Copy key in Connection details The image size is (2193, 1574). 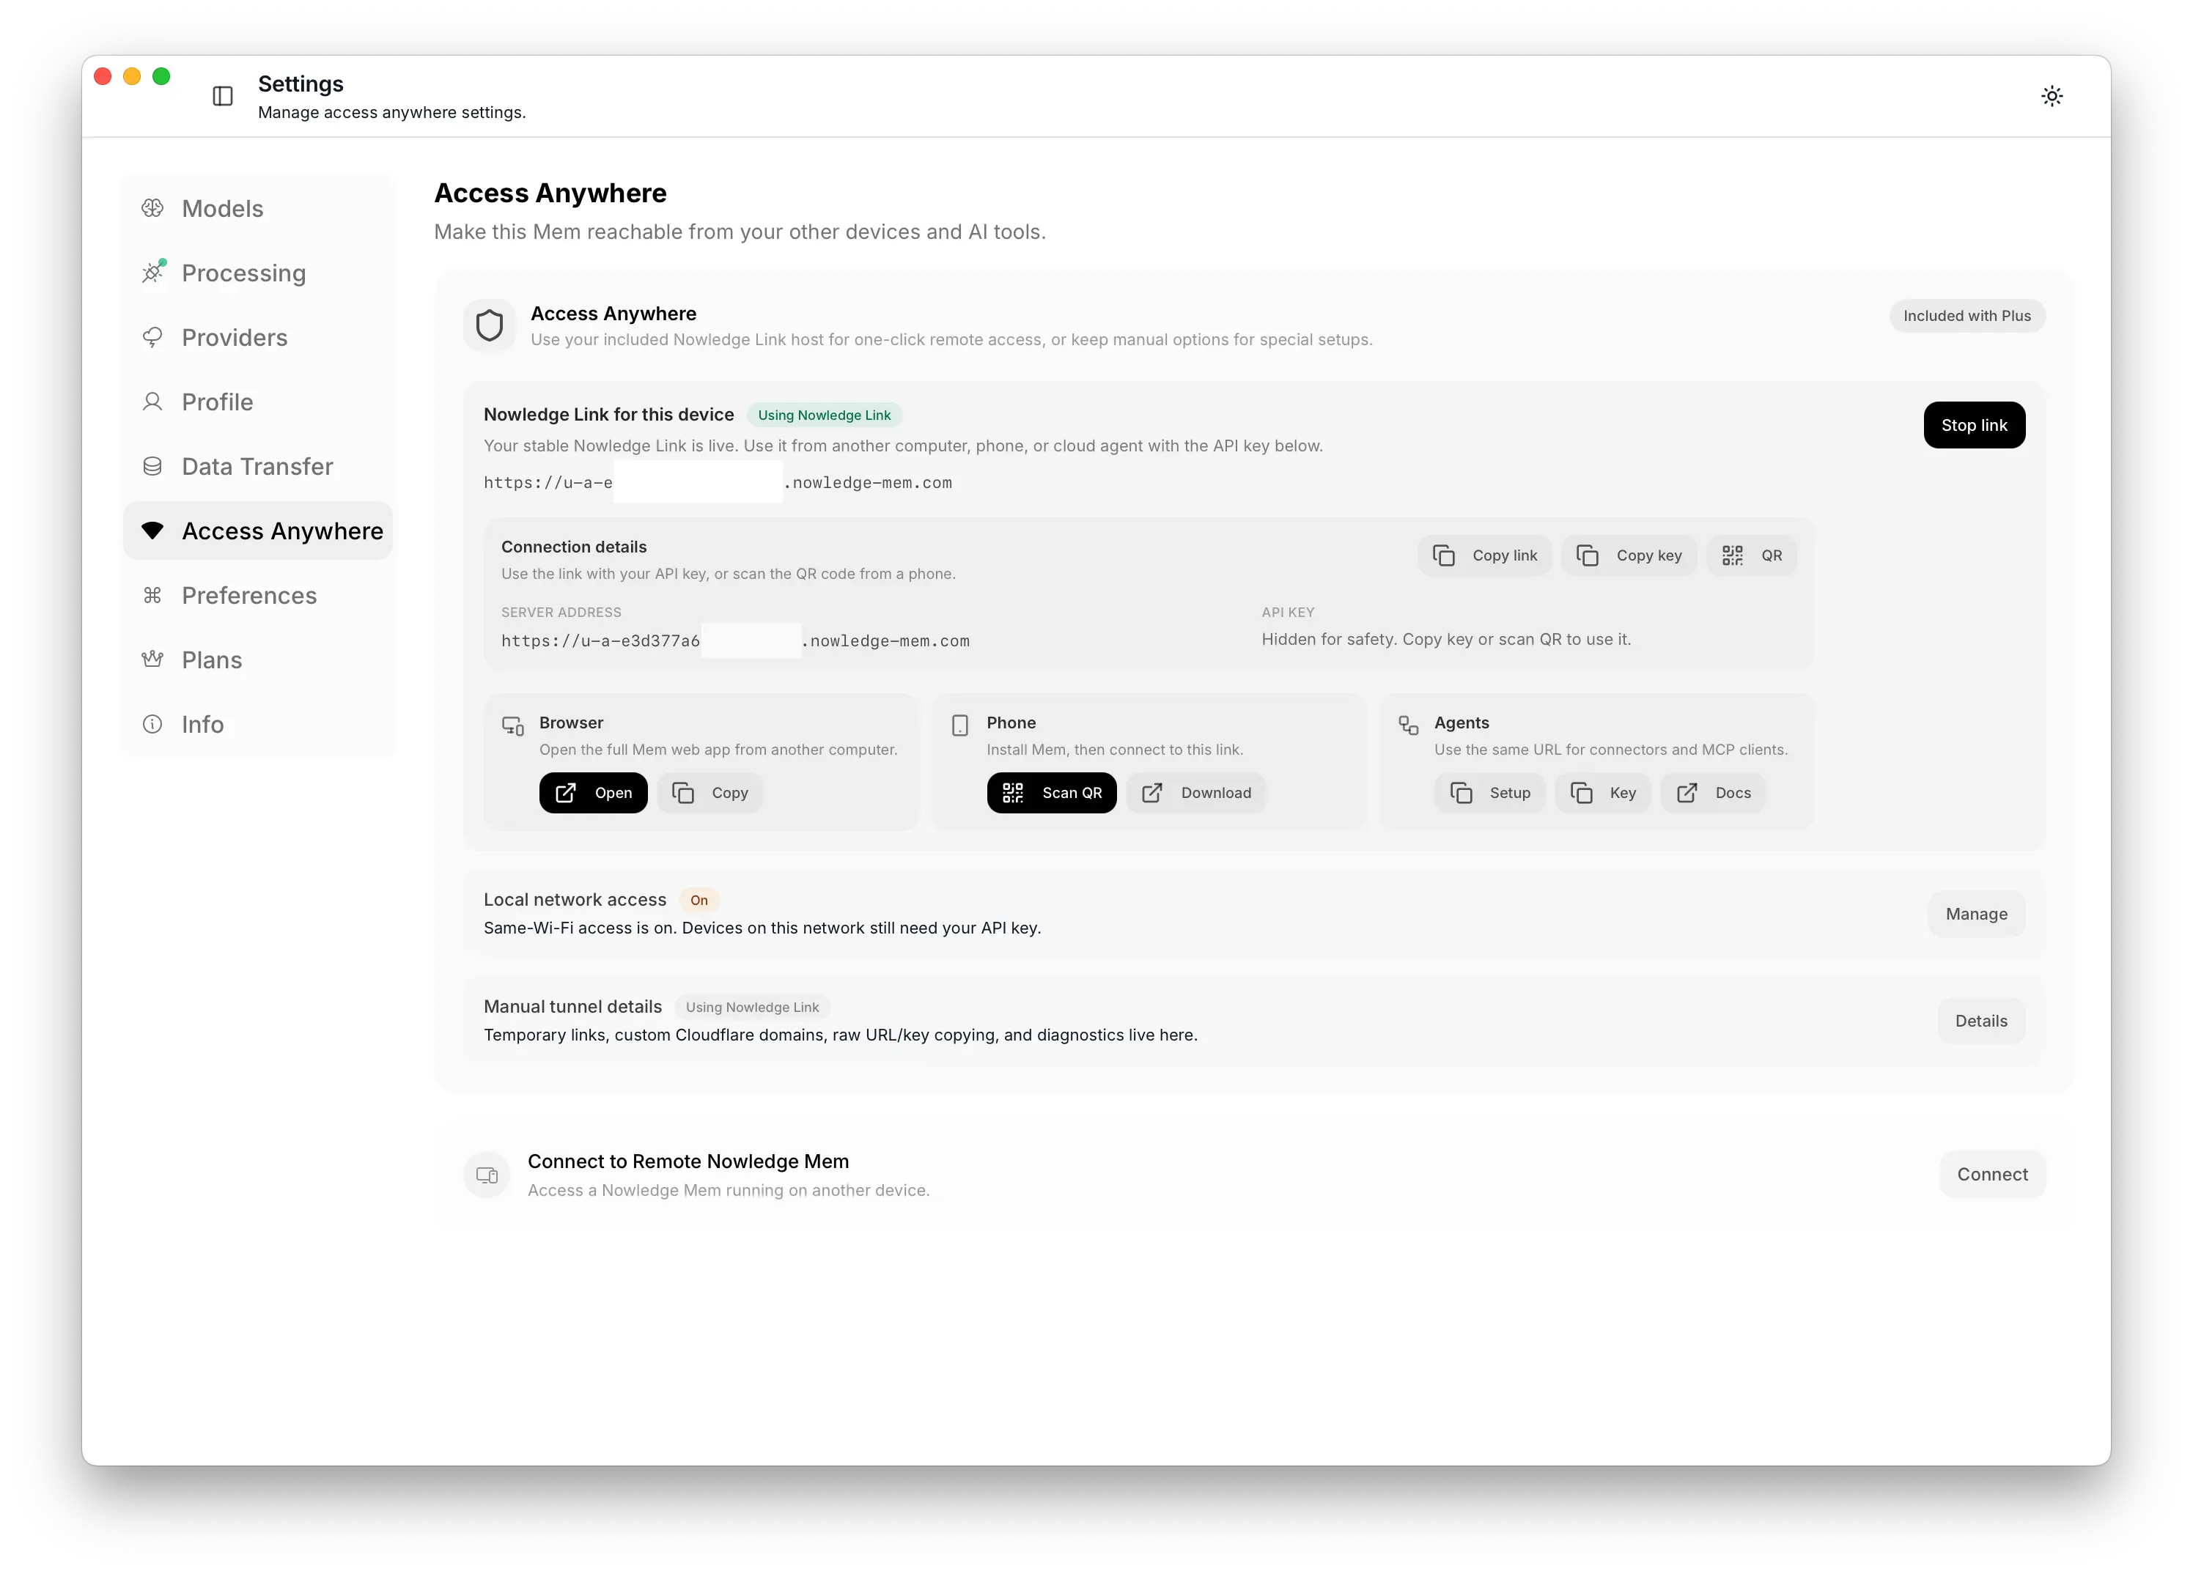click(x=1629, y=555)
